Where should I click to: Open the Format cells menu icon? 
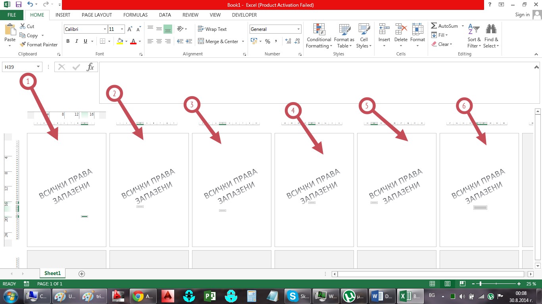pyautogui.click(x=417, y=30)
